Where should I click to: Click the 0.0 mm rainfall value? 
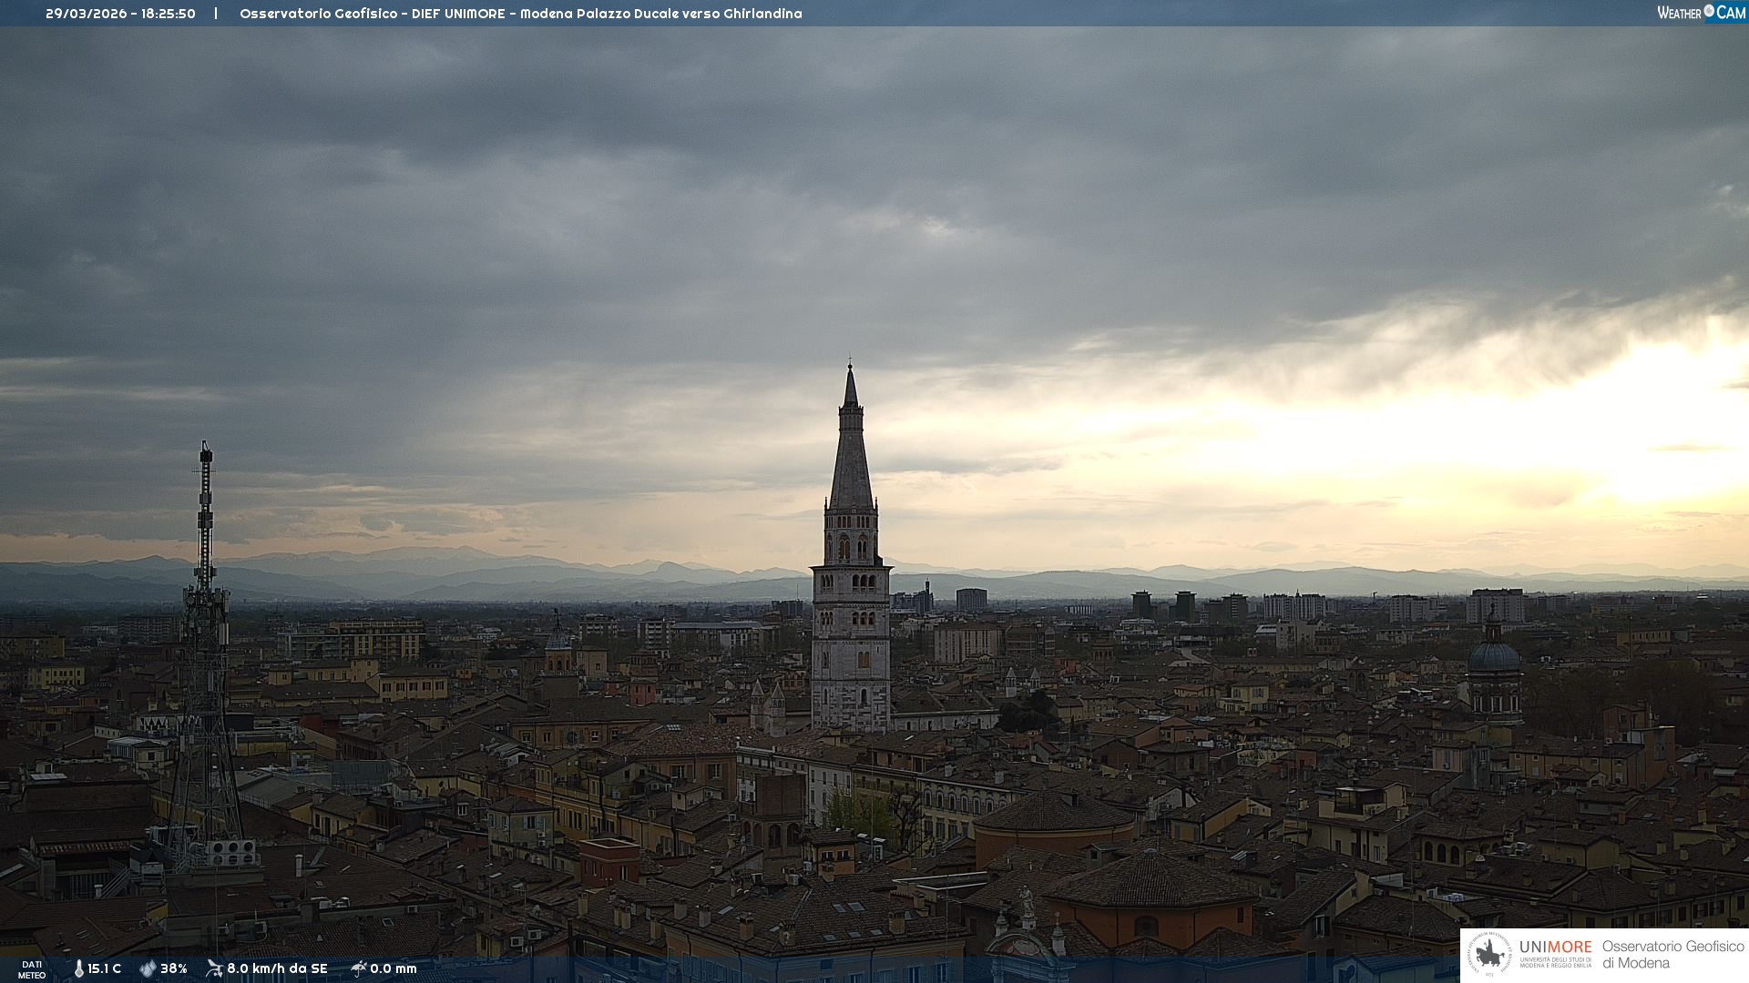(x=394, y=969)
